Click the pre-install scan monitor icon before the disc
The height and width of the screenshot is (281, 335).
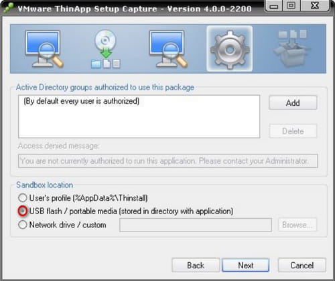coord(44,49)
